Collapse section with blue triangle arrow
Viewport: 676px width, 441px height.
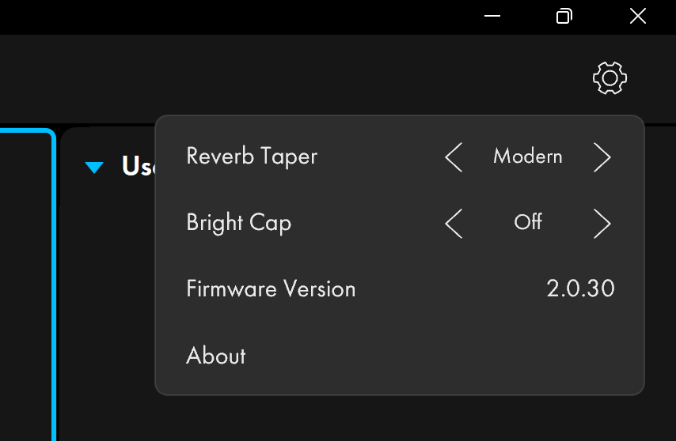[x=94, y=167]
